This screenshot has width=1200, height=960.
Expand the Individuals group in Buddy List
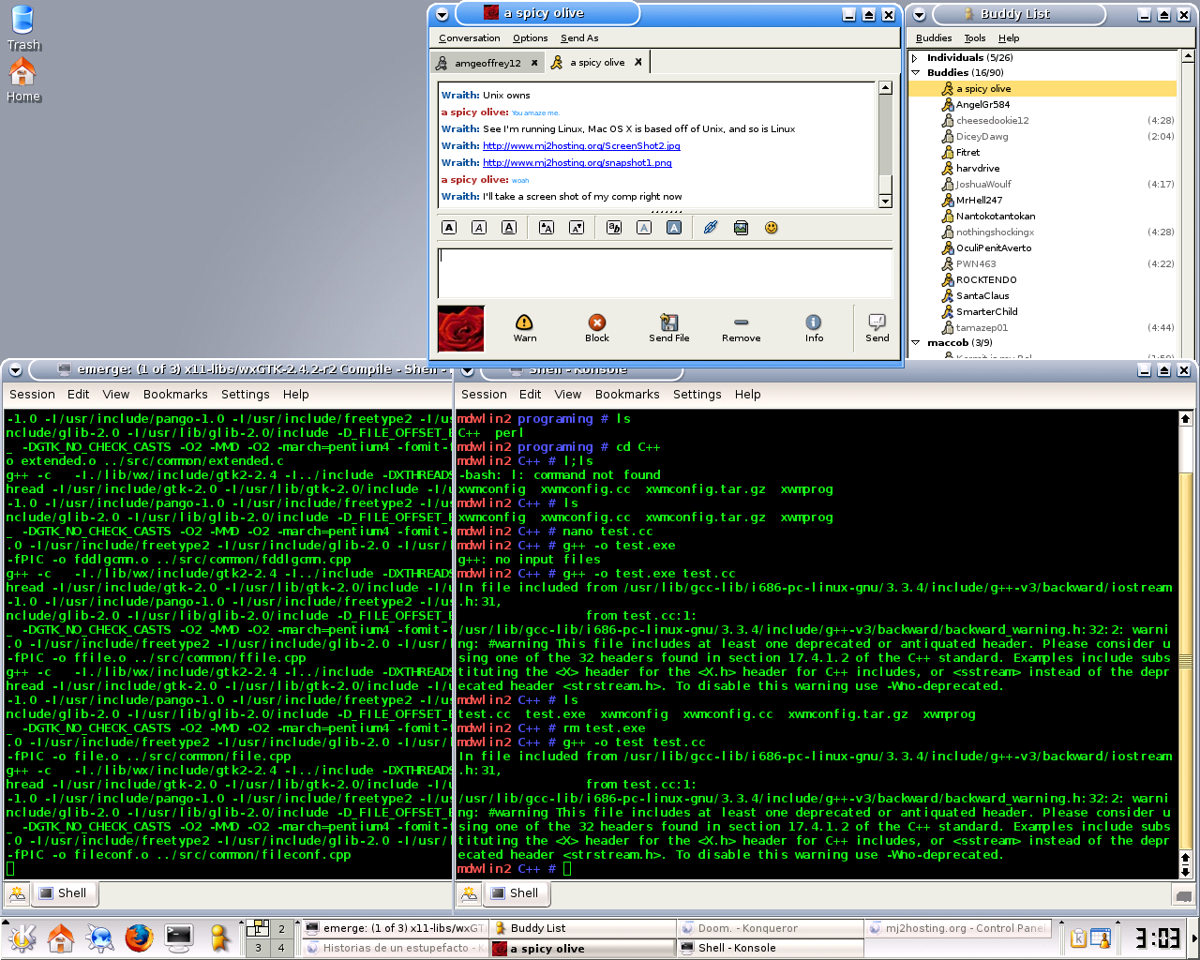coord(916,58)
